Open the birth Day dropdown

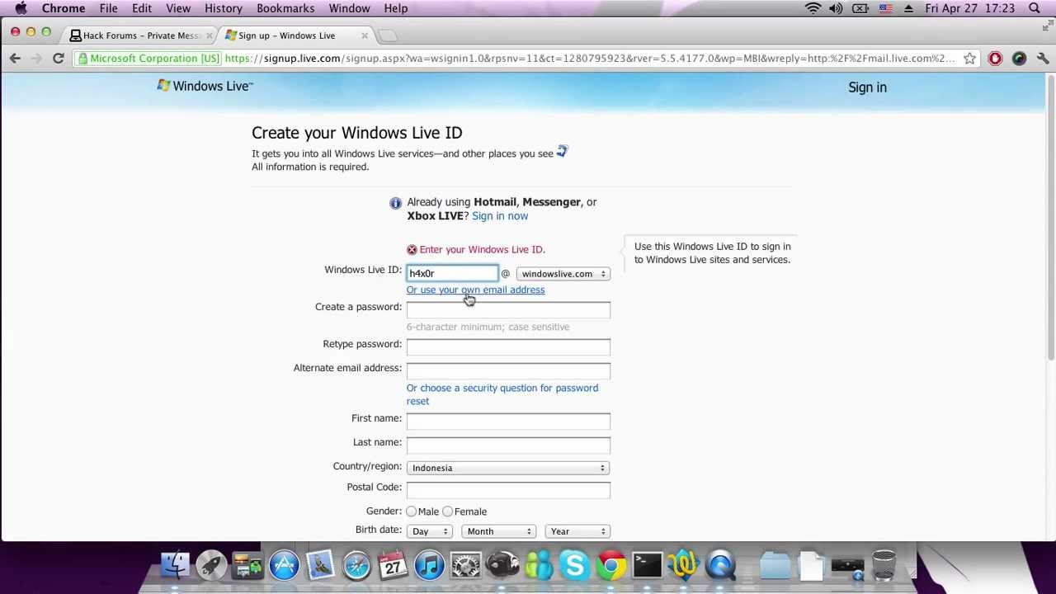click(x=430, y=531)
